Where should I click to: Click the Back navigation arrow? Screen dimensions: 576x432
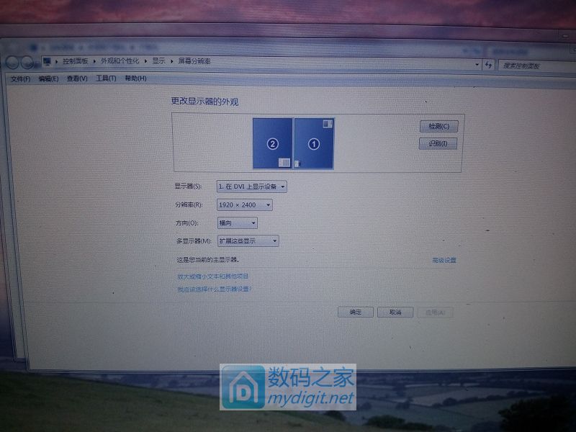[13, 63]
